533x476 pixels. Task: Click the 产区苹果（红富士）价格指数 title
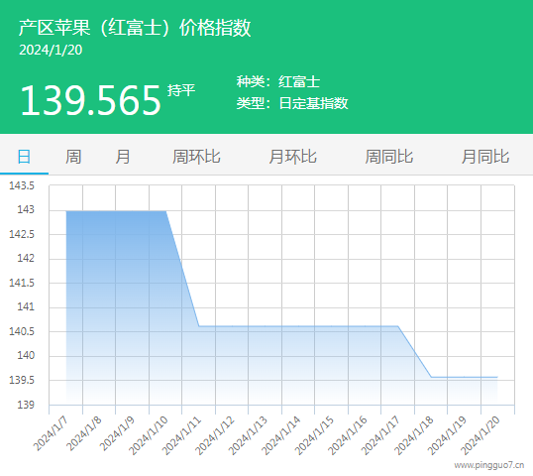pos(135,28)
